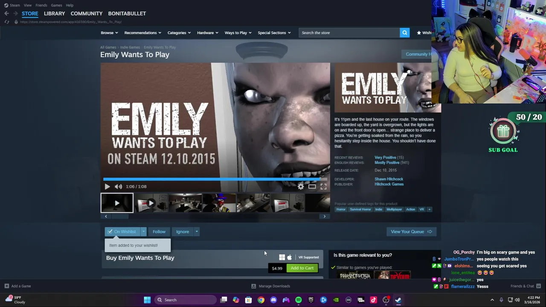
Task: Toggle theater mode in video player
Action: point(312,186)
